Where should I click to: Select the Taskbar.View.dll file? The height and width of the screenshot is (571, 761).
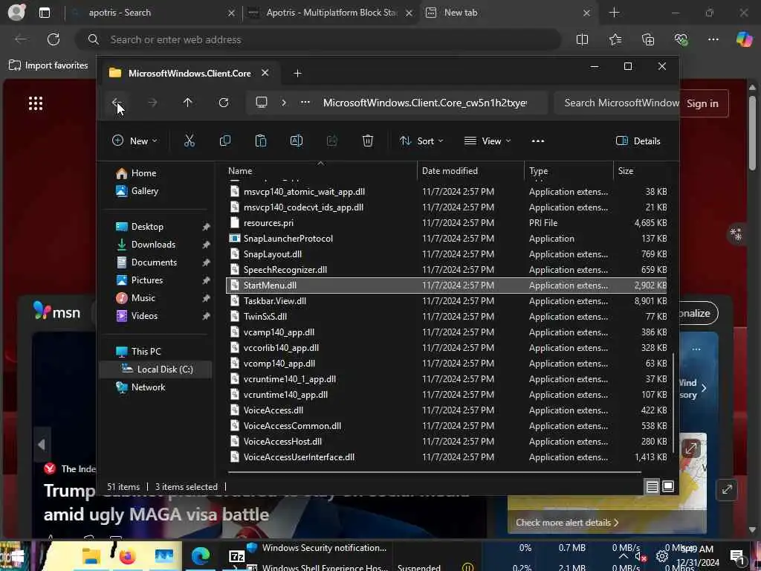[447, 300]
